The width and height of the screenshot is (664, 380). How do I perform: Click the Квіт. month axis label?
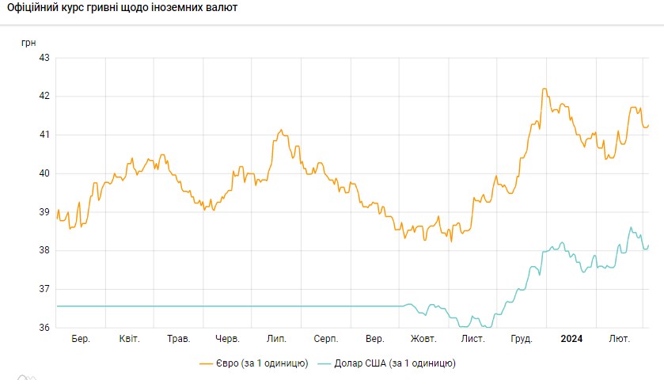click(x=129, y=339)
